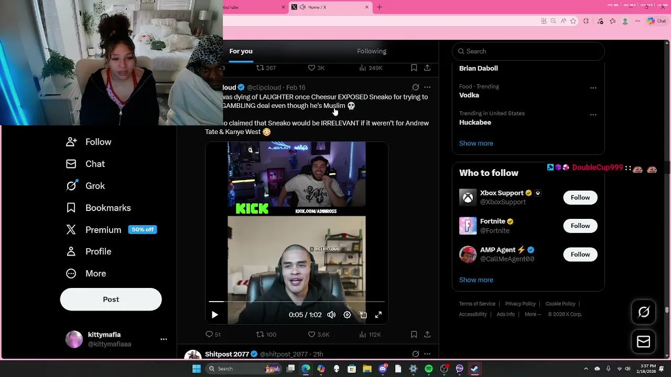Show hidden system tray icons
The width and height of the screenshot is (671, 377).
click(x=586, y=369)
